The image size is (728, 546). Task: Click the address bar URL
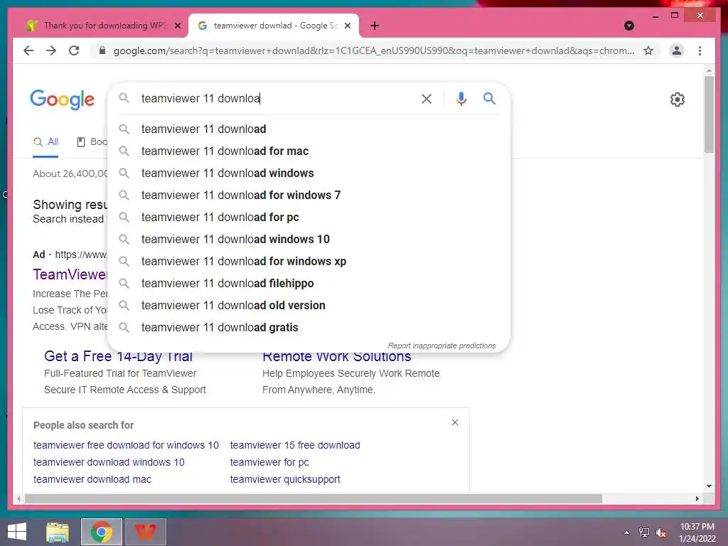tap(374, 50)
